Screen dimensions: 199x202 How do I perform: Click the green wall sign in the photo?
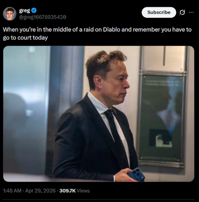click(x=162, y=119)
